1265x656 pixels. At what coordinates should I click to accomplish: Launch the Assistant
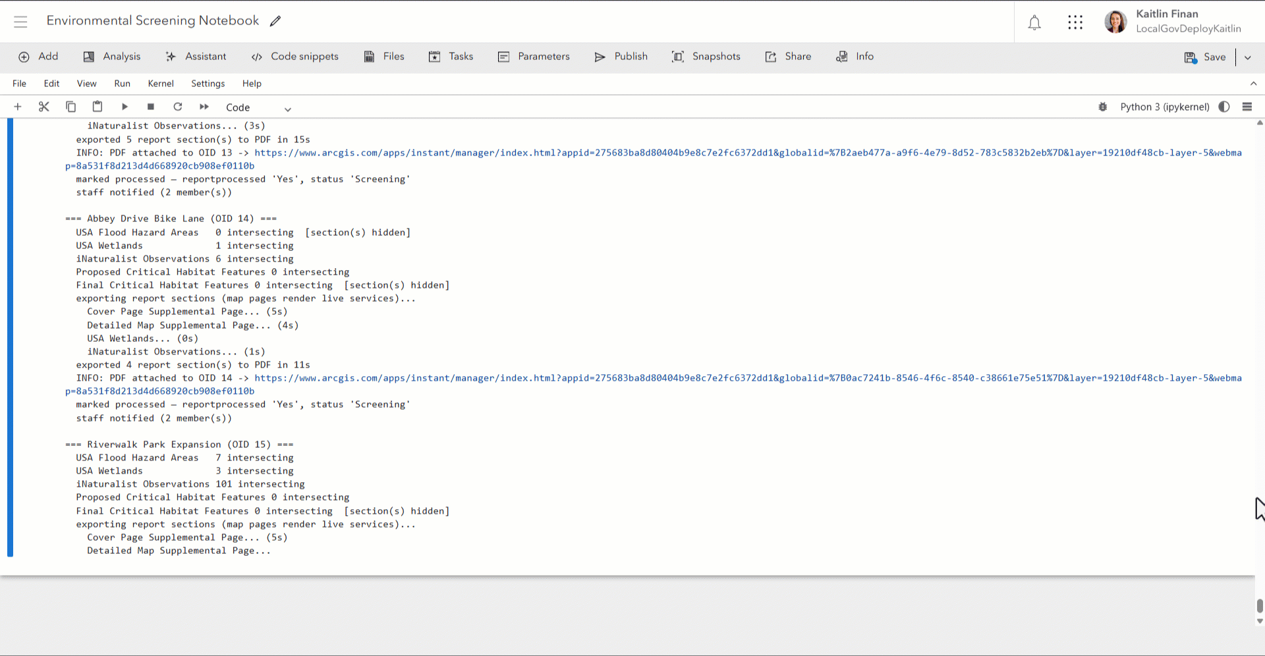coord(196,57)
